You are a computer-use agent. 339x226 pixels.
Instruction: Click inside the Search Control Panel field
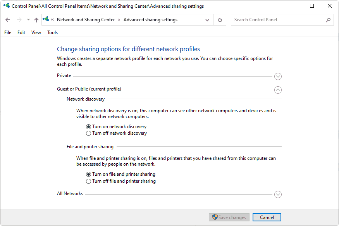(271, 19)
